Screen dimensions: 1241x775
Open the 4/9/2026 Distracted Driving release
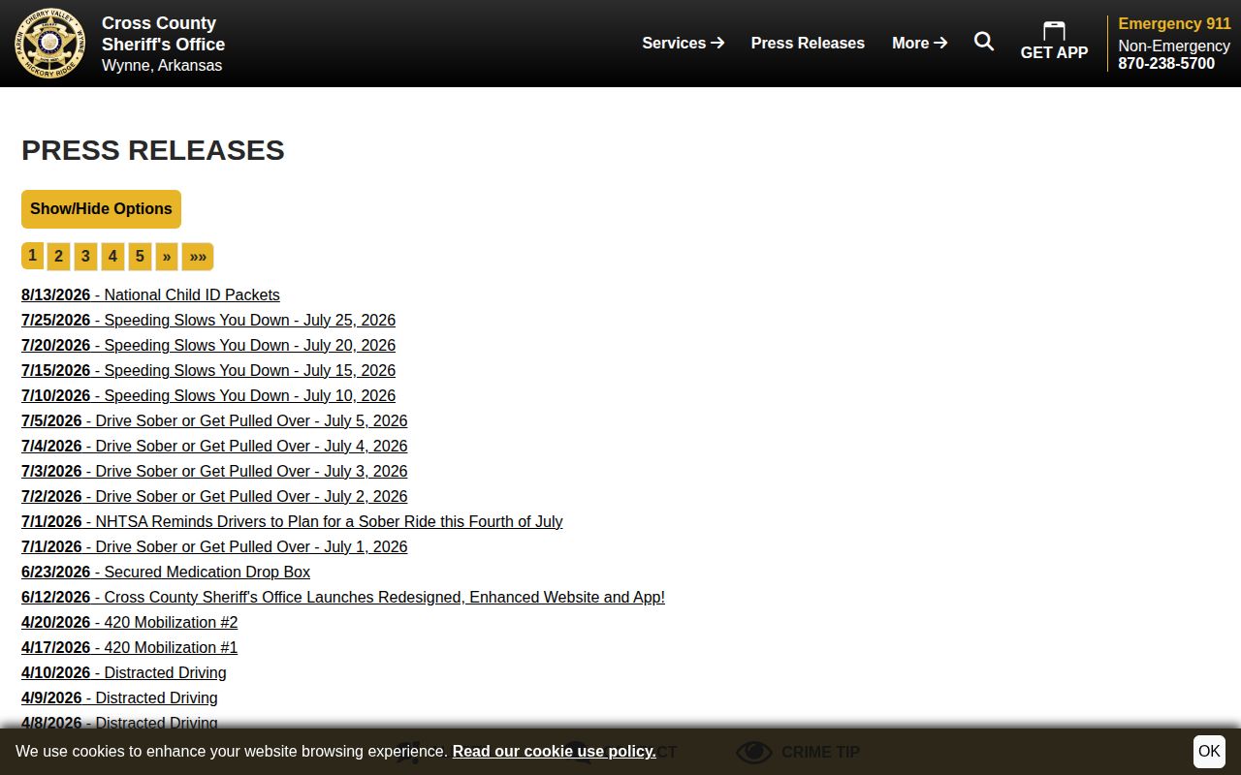pyautogui.click(x=119, y=697)
